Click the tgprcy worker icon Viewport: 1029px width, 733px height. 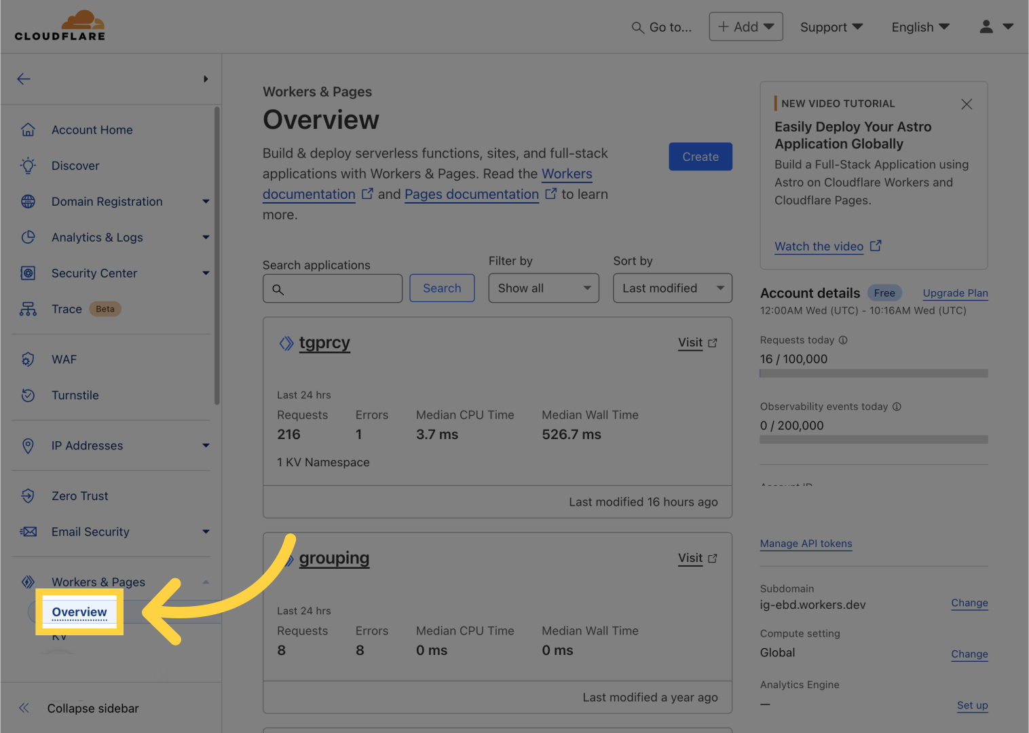pos(286,343)
